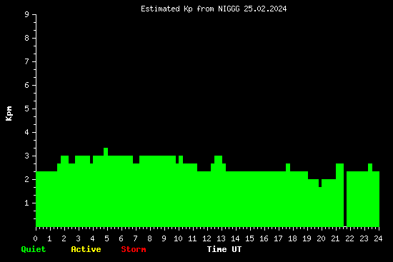The height and width of the screenshot is (262, 393).
Task: Click hour 18 on the time axis
Action: [292, 238]
